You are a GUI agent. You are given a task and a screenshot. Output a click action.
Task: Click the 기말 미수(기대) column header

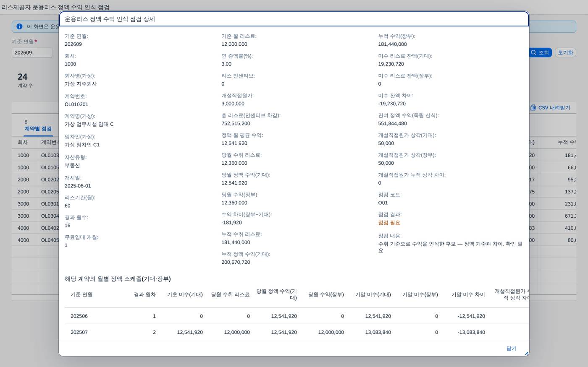point(373,294)
